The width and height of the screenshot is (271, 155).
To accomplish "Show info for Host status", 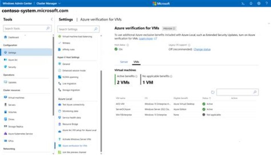I will 128,45.
